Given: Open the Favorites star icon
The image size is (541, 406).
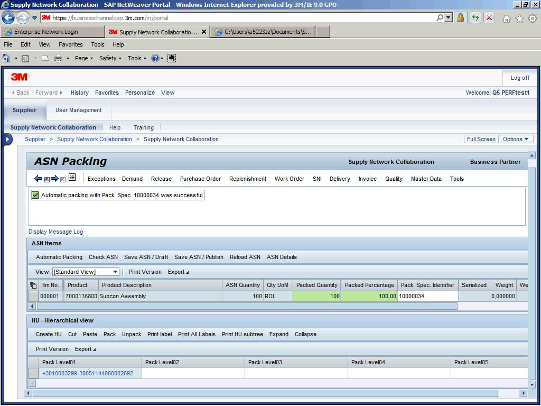Looking at the screenshot, I should tap(520, 19).
